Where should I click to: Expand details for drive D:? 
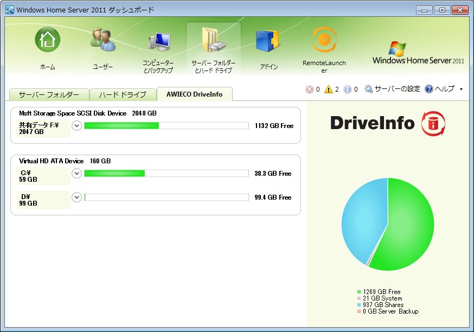[x=76, y=197]
